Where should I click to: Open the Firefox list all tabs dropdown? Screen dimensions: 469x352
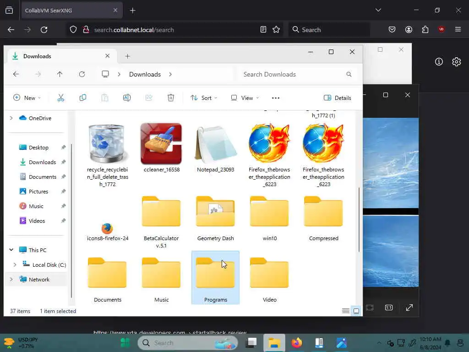(378, 10)
